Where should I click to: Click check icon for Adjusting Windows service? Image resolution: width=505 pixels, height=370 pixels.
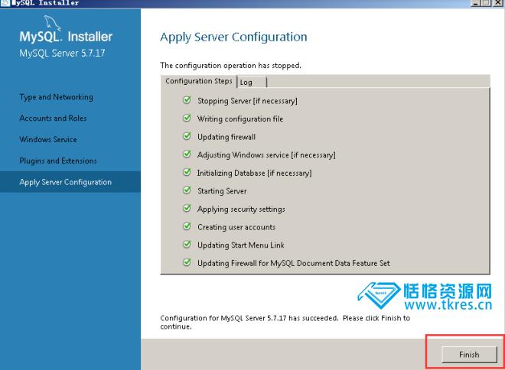click(x=187, y=154)
